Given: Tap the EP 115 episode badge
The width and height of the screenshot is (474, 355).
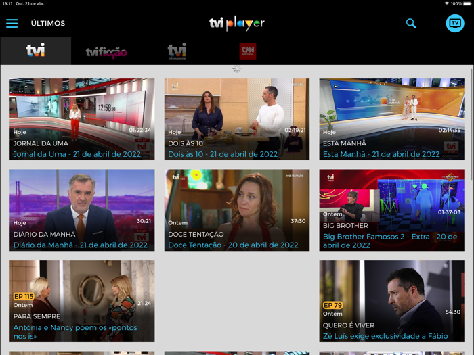Looking at the screenshot, I should point(24,296).
